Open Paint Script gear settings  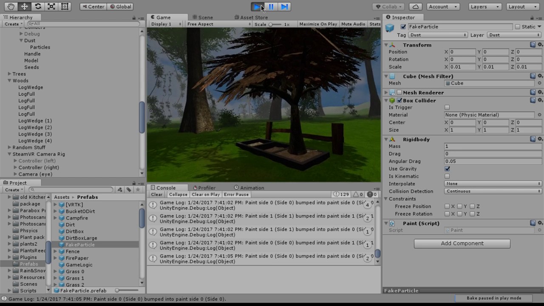pyautogui.click(x=540, y=223)
